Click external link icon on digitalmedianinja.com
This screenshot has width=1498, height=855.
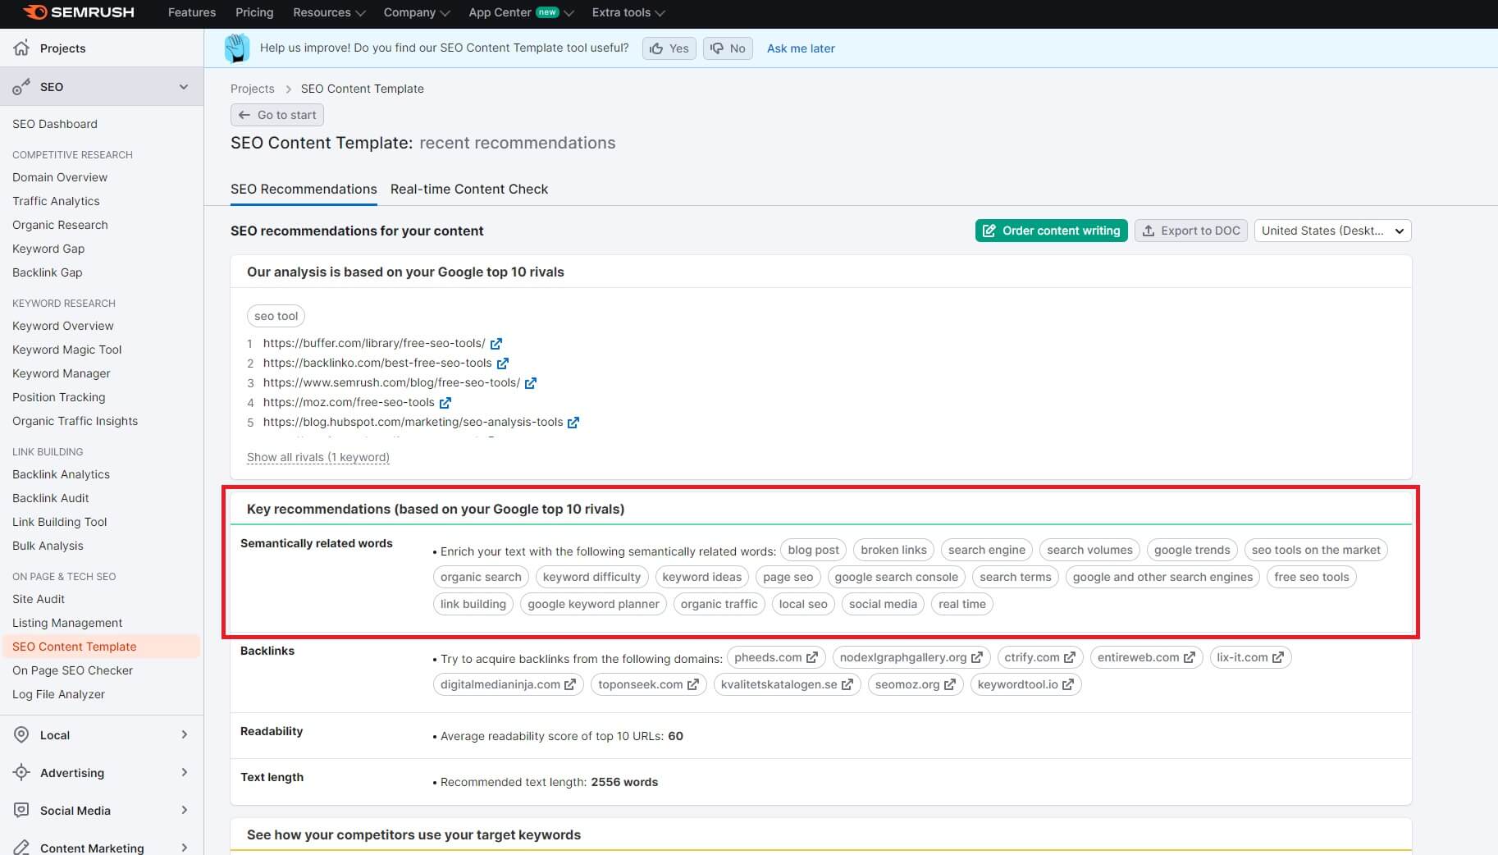(x=570, y=684)
